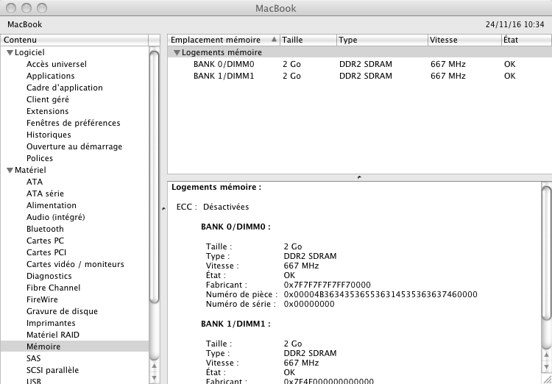This screenshot has width=552, height=384.
Task: Select Bluetooth entry
Action: coord(45,229)
